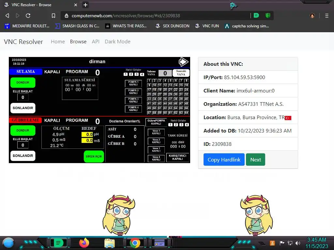Viewport: 334px width, 250px height.
Task: Toggle GübrePOMPA KAPALI
Action: pyautogui.click(x=156, y=122)
